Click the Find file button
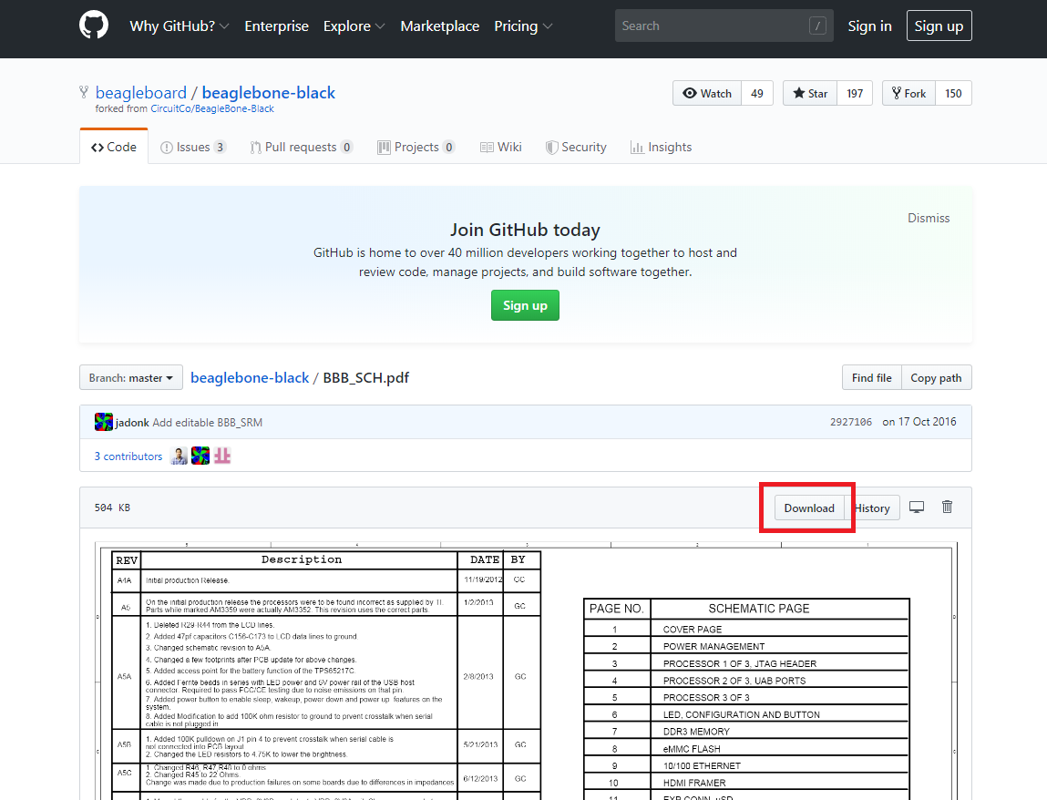1047x800 pixels. coord(871,378)
